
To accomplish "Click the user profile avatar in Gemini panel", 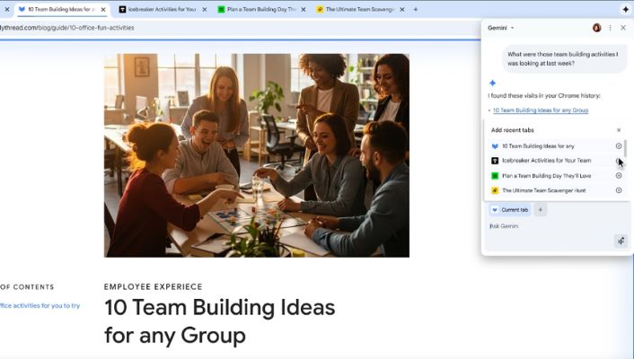I will click(x=597, y=28).
